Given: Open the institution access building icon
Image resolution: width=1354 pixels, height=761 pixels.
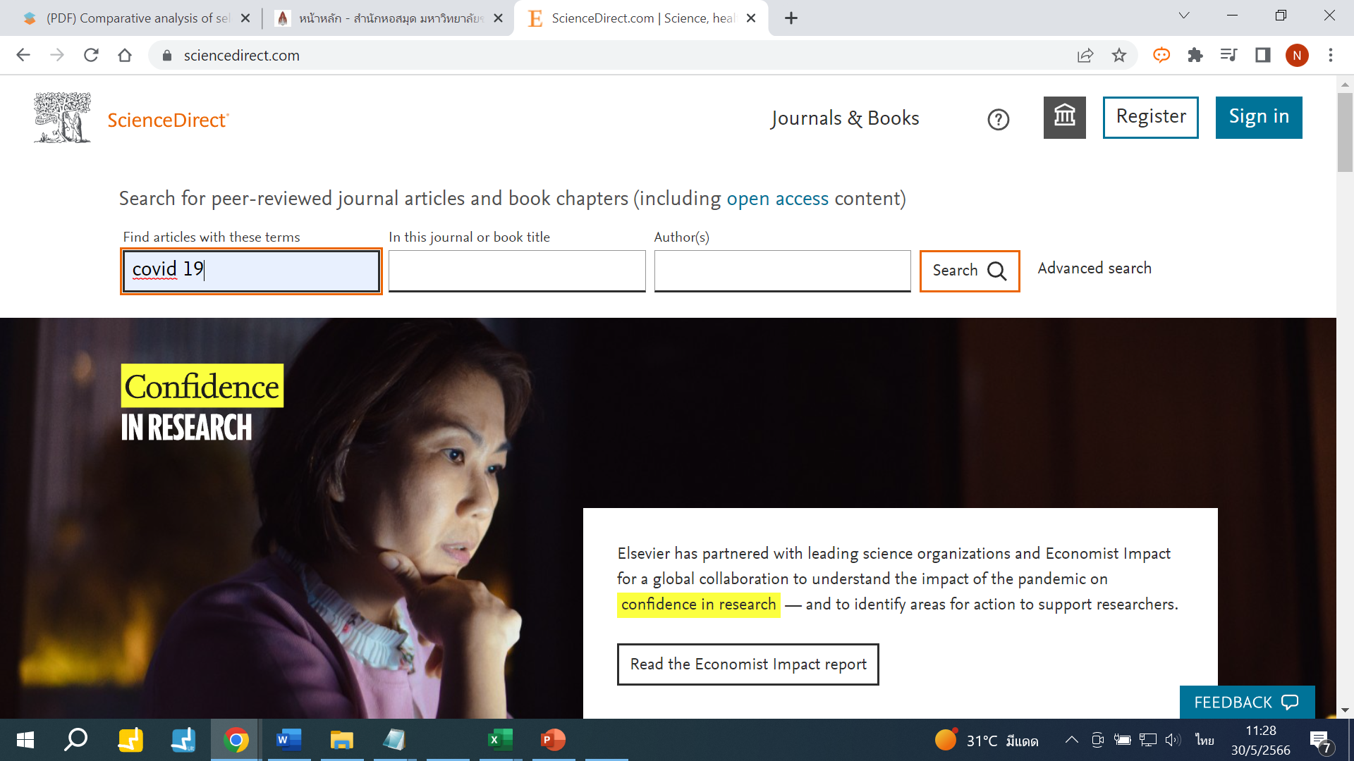Looking at the screenshot, I should click(x=1064, y=118).
